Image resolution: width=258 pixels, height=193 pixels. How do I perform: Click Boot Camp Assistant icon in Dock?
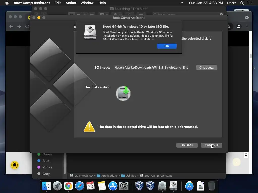tap(173, 186)
